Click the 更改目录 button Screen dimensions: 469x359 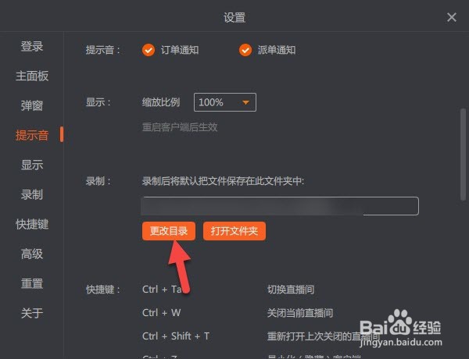tap(169, 231)
